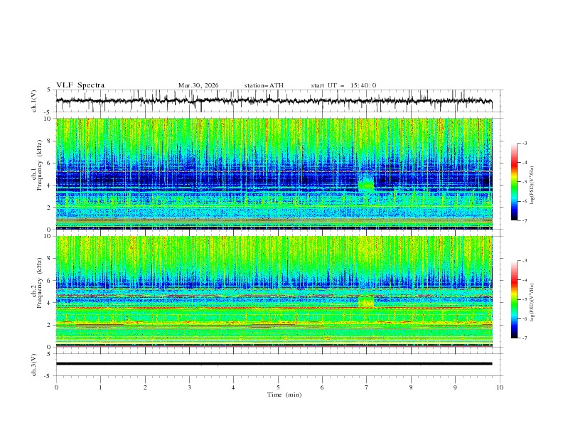The width and height of the screenshot is (563, 435).
Task: Select the Mar.30, 2026 date label
Action: [198, 85]
